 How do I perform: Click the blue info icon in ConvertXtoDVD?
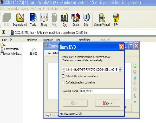pos(135,77)
